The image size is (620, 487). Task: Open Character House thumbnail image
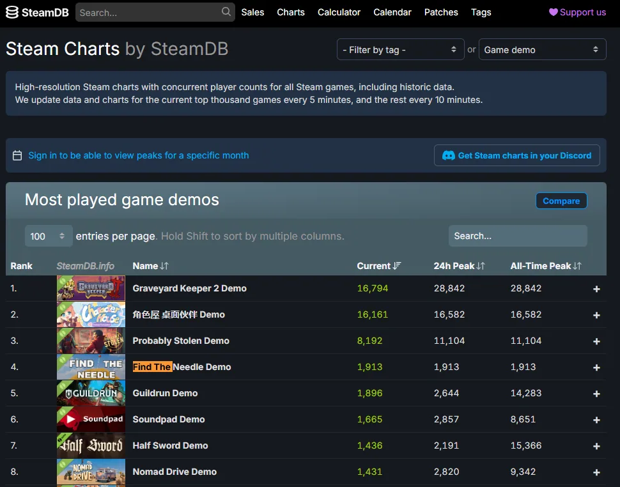(x=91, y=314)
